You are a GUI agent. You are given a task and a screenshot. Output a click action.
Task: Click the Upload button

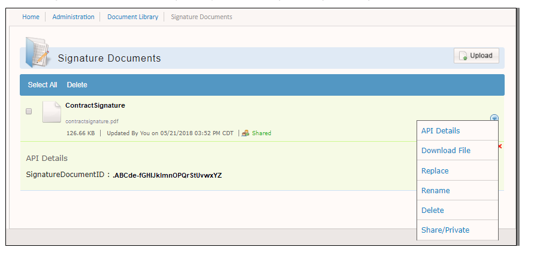click(x=476, y=56)
